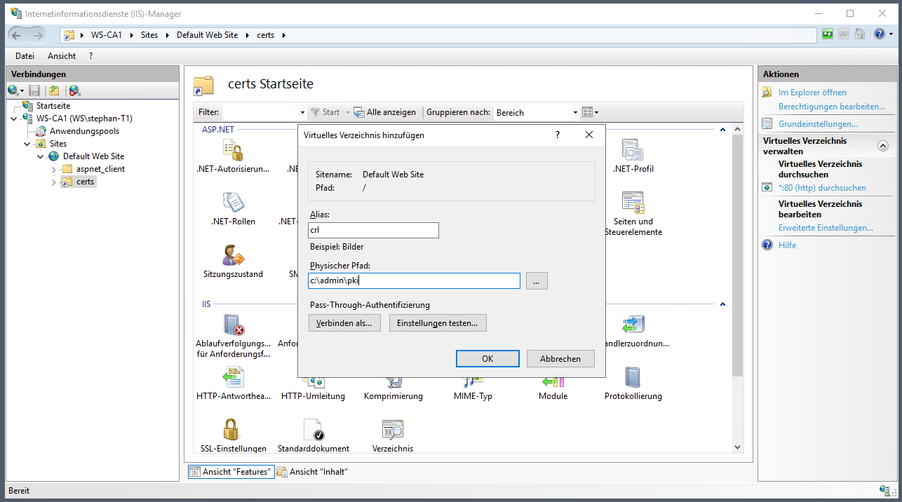Viewport: 902px width, 502px height.
Task: Click OK in the dialog
Action: click(487, 358)
